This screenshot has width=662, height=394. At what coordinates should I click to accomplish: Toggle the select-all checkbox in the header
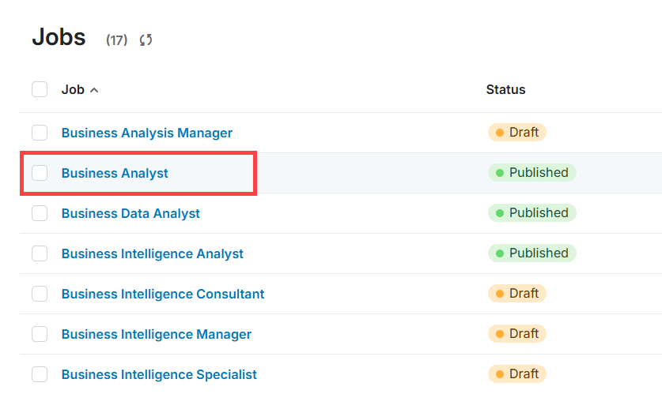pyautogui.click(x=40, y=89)
